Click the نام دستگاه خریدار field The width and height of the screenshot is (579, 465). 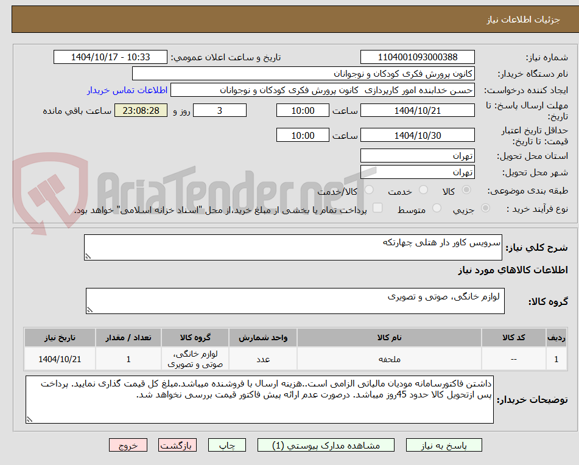tap(303, 74)
